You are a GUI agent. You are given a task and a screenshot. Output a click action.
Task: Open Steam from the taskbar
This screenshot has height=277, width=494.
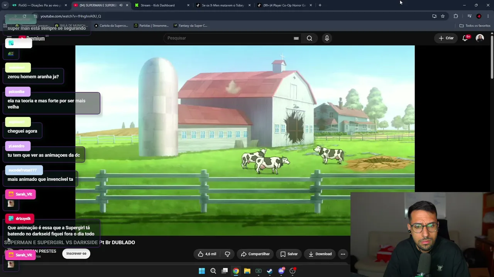pyautogui.click(x=270, y=271)
